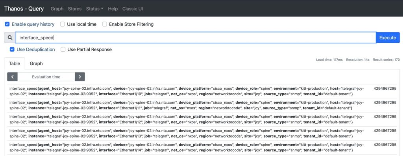
Task: Run the query with Execute
Action: [388, 38]
